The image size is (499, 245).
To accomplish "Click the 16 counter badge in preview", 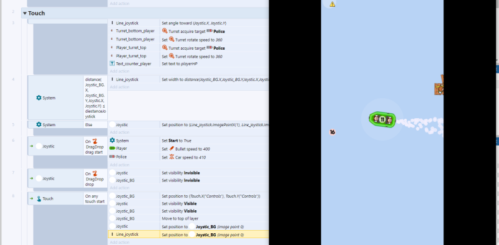I will [332, 132].
